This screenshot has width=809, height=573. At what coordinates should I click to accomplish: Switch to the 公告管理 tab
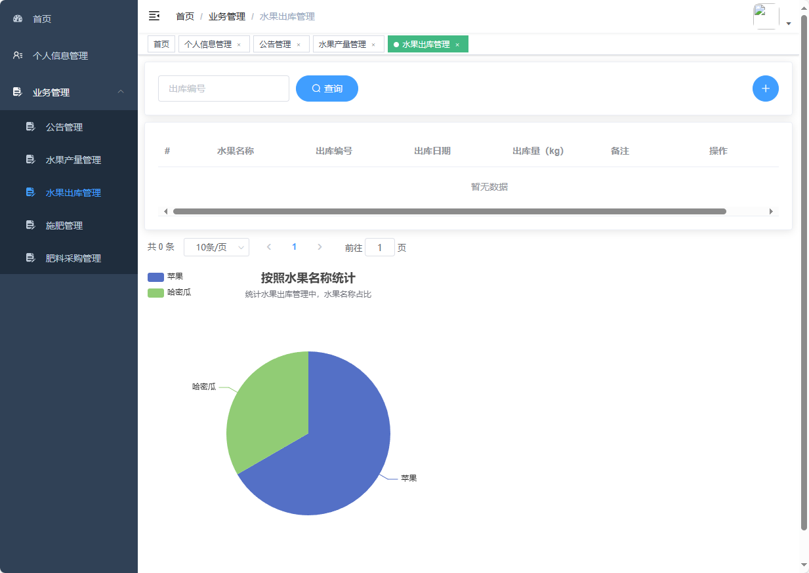277,44
